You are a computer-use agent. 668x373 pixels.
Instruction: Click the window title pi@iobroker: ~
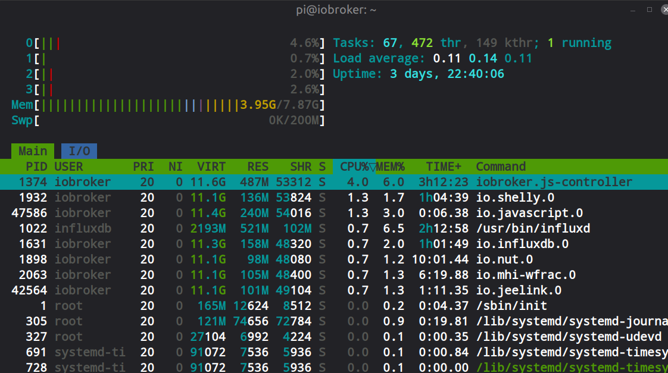click(336, 10)
